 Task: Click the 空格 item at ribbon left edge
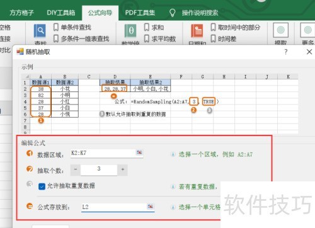pyautogui.click(x=5, y=28)
